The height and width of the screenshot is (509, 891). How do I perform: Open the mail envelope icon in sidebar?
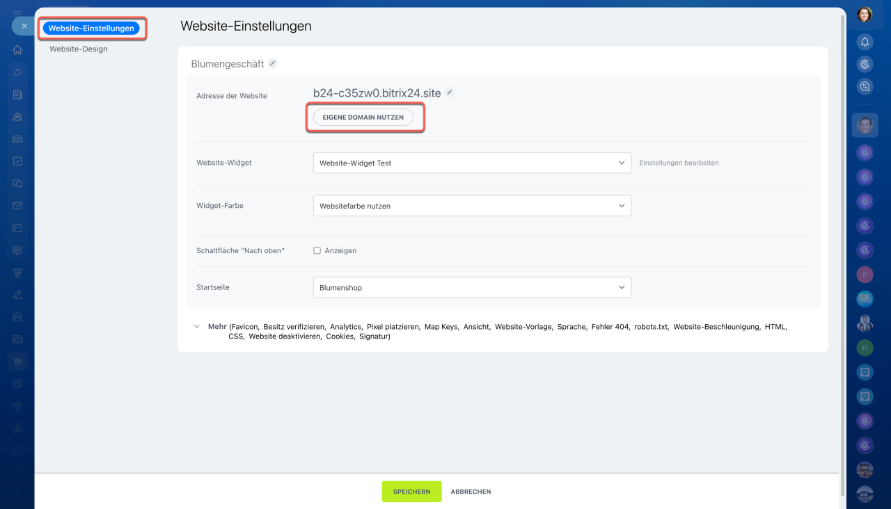tap(17, 206)
